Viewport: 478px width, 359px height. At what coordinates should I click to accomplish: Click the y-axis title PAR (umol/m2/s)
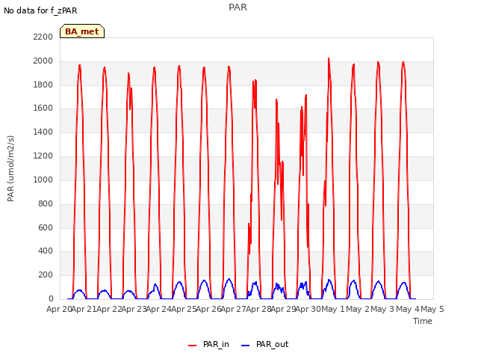(x=10, y=168)
